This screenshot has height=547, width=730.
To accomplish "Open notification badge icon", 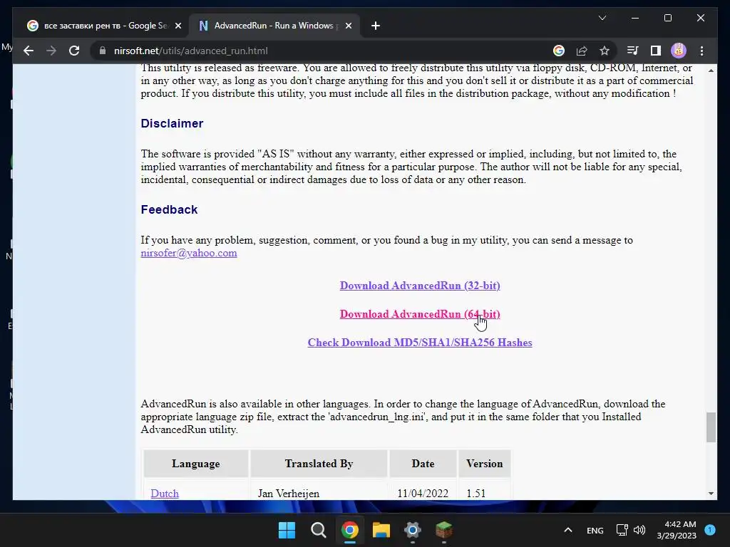I will tap(710, 529).
